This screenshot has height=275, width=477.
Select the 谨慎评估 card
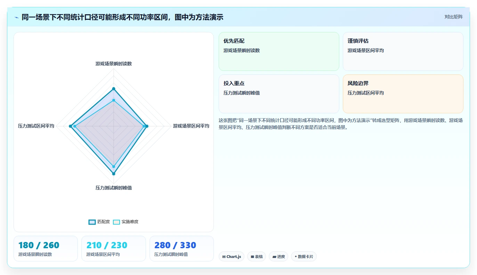pos(403,51)
